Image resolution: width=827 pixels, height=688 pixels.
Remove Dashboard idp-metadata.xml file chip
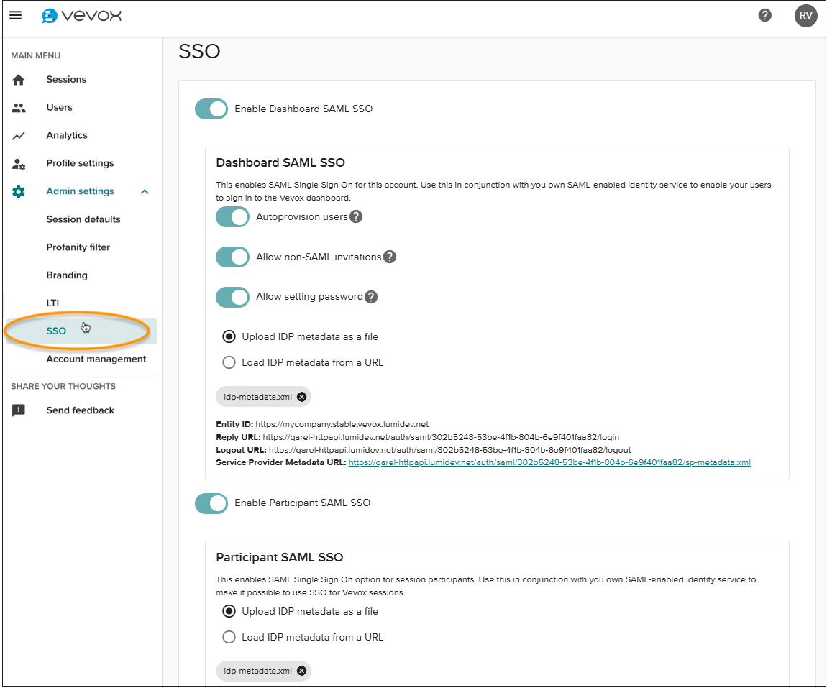[x=302, y=397]
